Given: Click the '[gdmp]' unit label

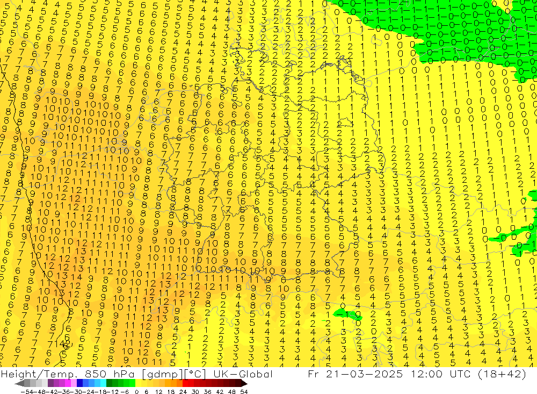Looking at the screenshot, I should click(x=162, y=374).
